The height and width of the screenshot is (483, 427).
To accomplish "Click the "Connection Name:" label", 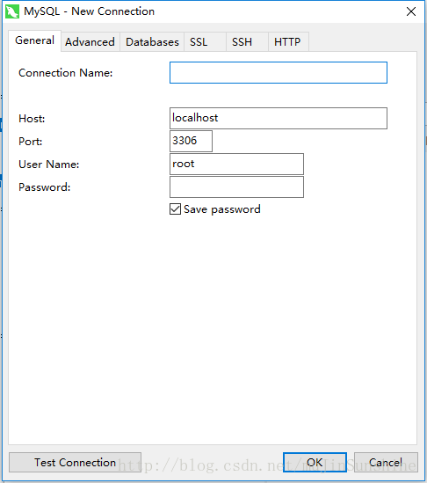I will pyautogui.click(x=66, y=73).
